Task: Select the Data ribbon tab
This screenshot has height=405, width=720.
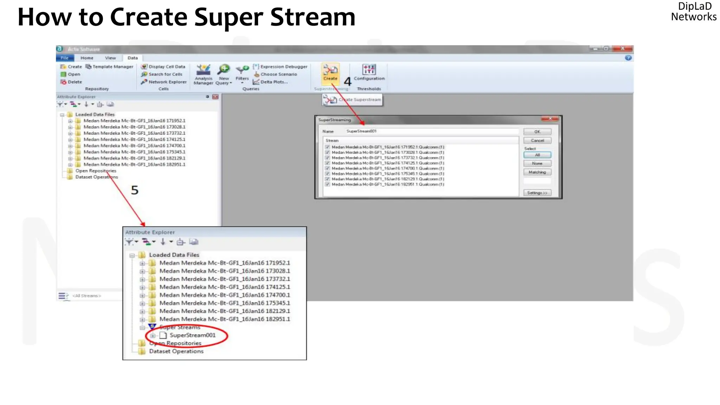Action: point(133,58)
